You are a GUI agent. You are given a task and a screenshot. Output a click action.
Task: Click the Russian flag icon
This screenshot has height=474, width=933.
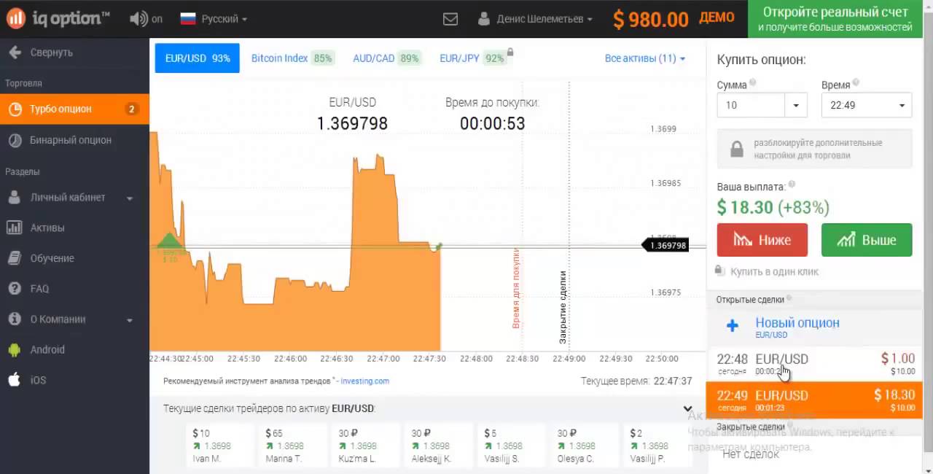[x=188, y=19]
